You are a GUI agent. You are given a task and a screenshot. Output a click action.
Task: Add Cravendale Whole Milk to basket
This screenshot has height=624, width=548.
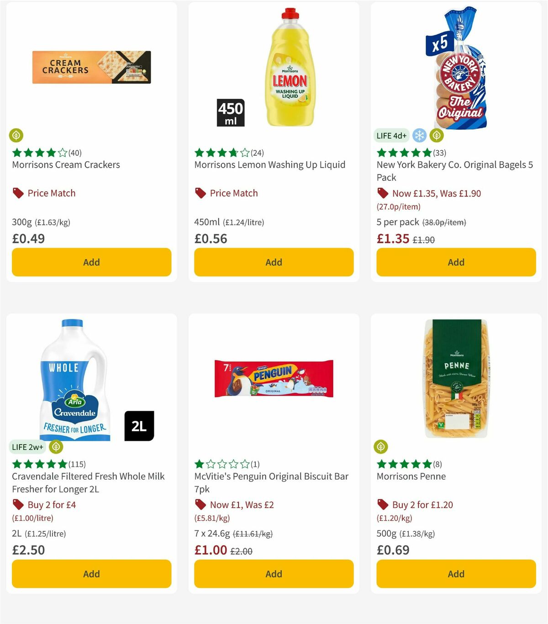91,574
